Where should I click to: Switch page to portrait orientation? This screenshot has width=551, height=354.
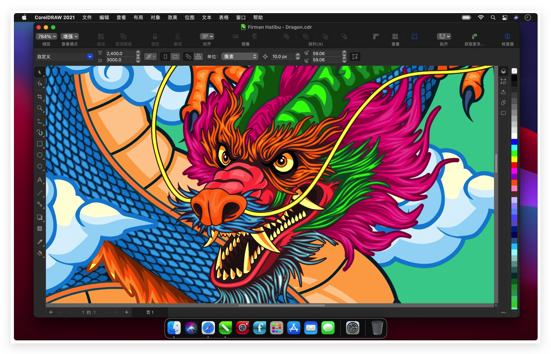click(165, 57)
